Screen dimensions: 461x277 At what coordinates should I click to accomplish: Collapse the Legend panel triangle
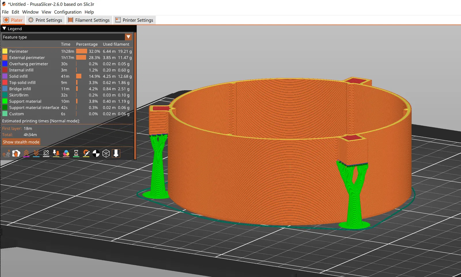tap(4, 29)
